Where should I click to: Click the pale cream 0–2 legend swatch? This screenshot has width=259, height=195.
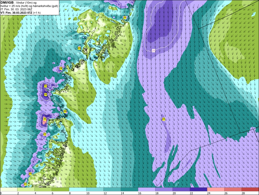[x=9, y=189]
